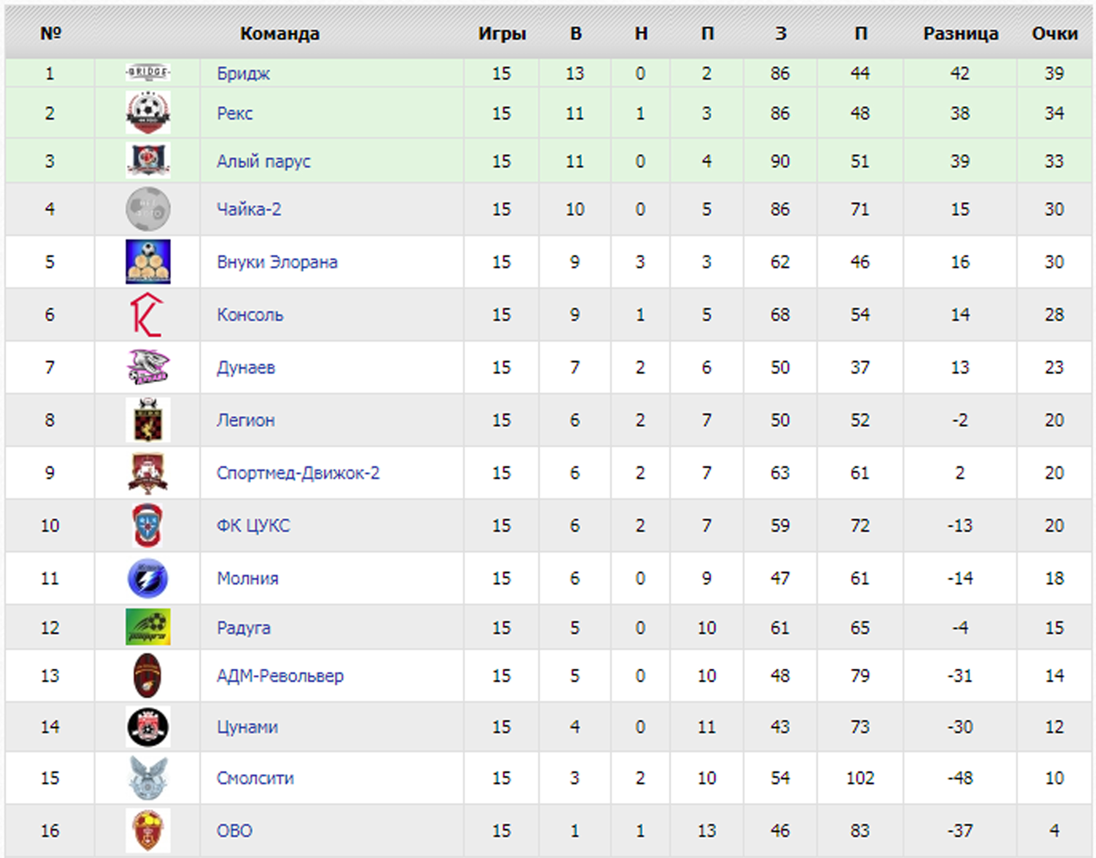
Task: Click the Молния blue lightning emblem
Action: [x=148, y=578]
